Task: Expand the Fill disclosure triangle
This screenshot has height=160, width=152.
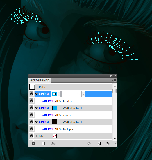Action: click(37, 136)
